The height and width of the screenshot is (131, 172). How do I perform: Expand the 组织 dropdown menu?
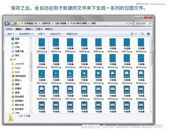[x=10, y=34]
